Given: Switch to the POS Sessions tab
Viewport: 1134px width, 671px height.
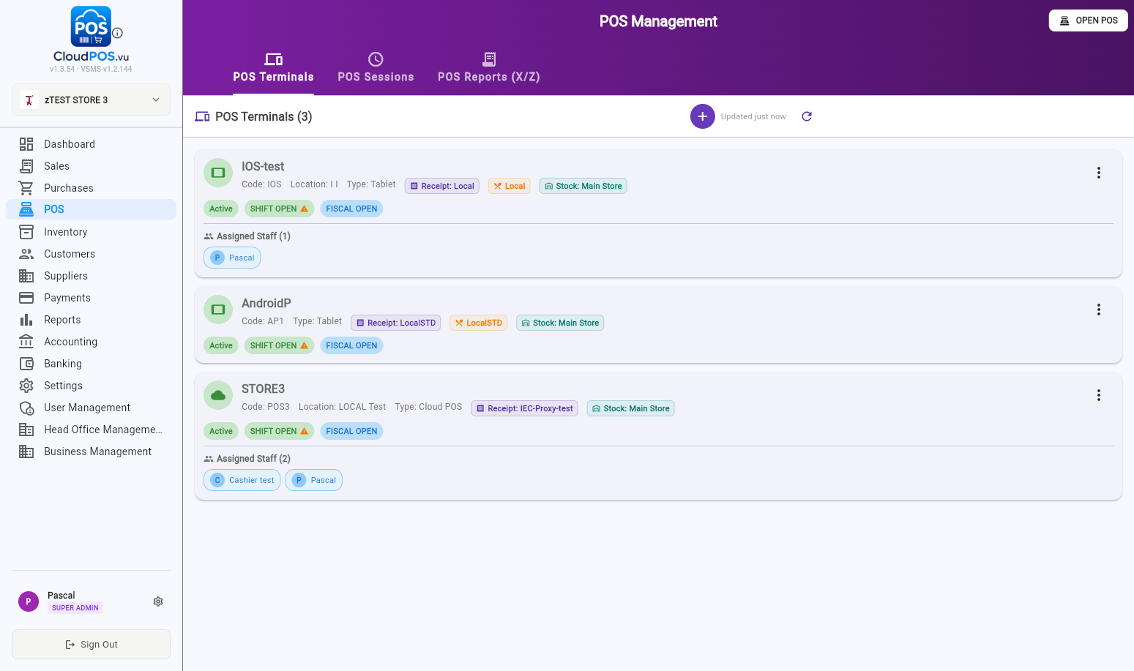Looking at the screenshot, I should click(x=376, y=68).
